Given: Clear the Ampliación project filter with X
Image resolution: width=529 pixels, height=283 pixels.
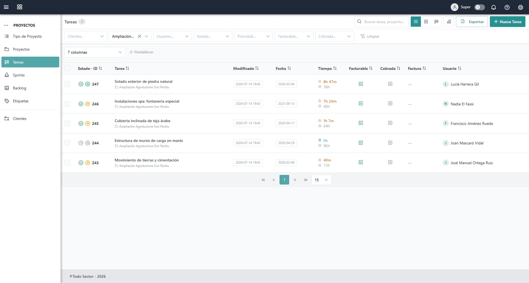Looking at the screenshot, I should [140, 36].
